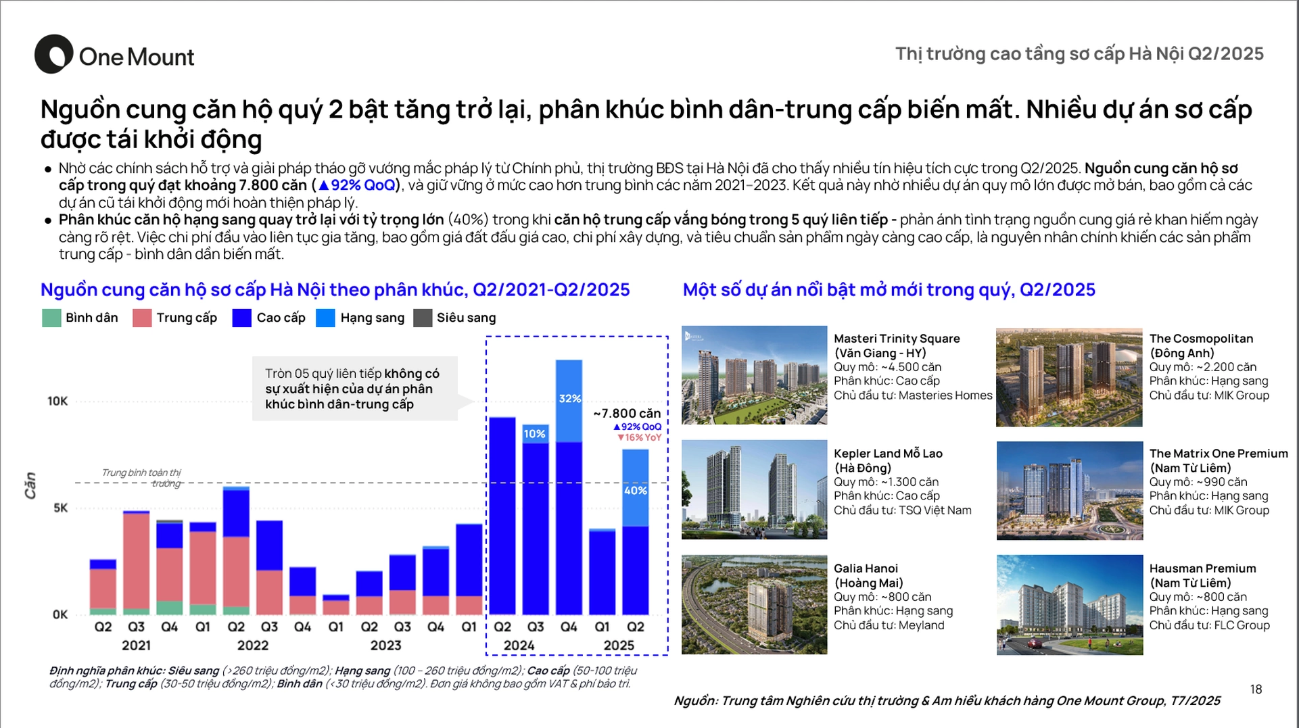
Task: Click the '10K' axis label
Action: point(57,402)
